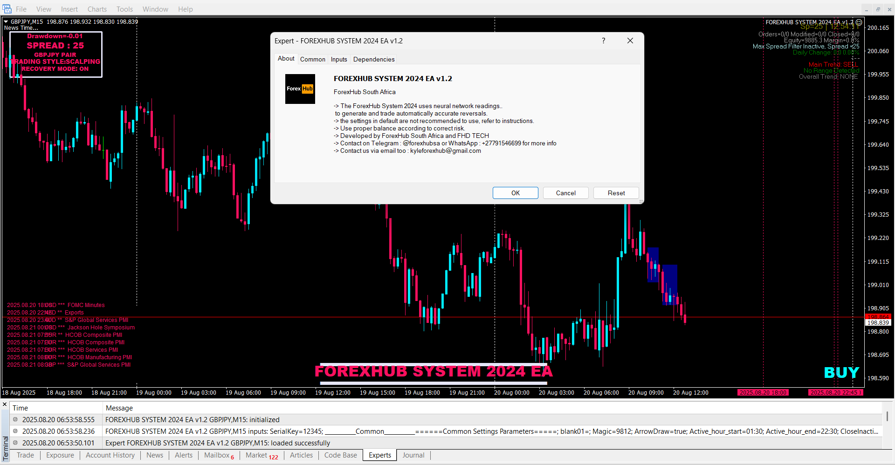895x465 pixels.
Task: Click the vertical 'Terminal' label on the panel edge
Action: (x=6, y=449)
